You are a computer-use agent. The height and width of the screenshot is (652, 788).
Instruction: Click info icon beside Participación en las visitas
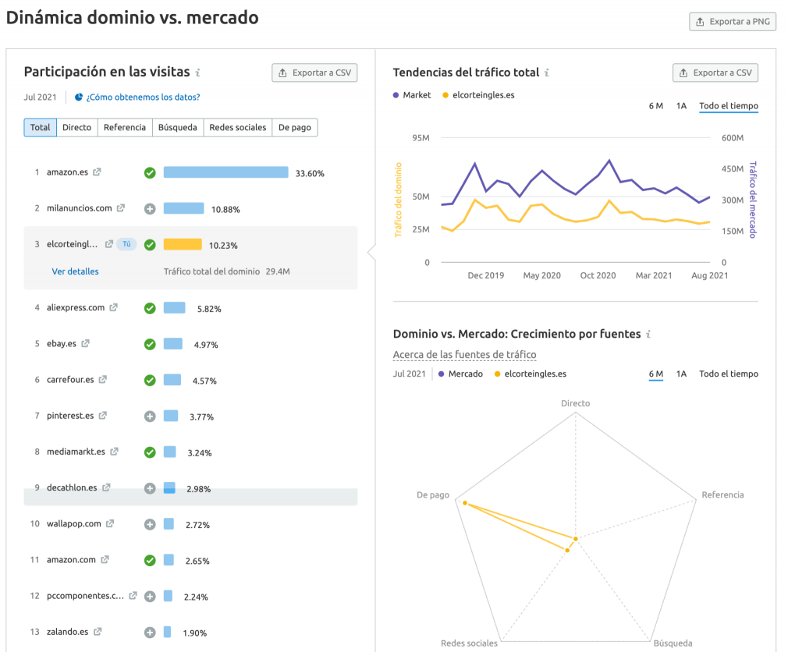(x=198, y=73)
